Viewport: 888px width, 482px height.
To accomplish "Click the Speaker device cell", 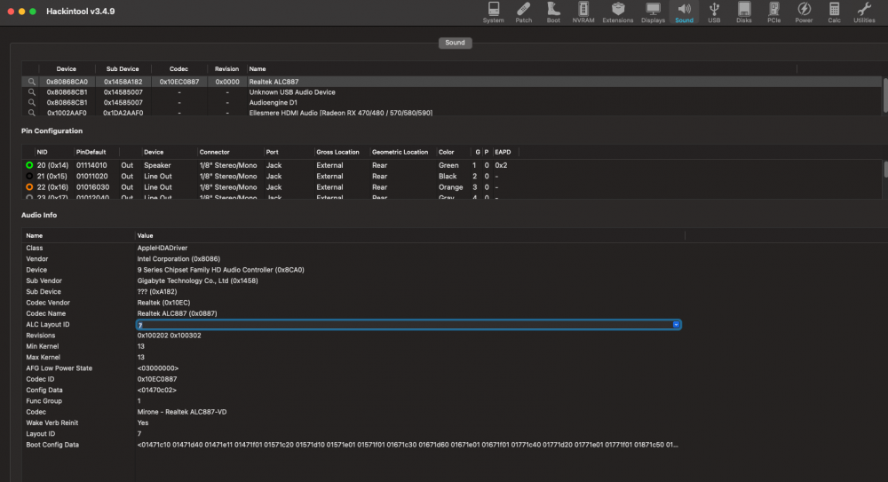I will [157, 165].
